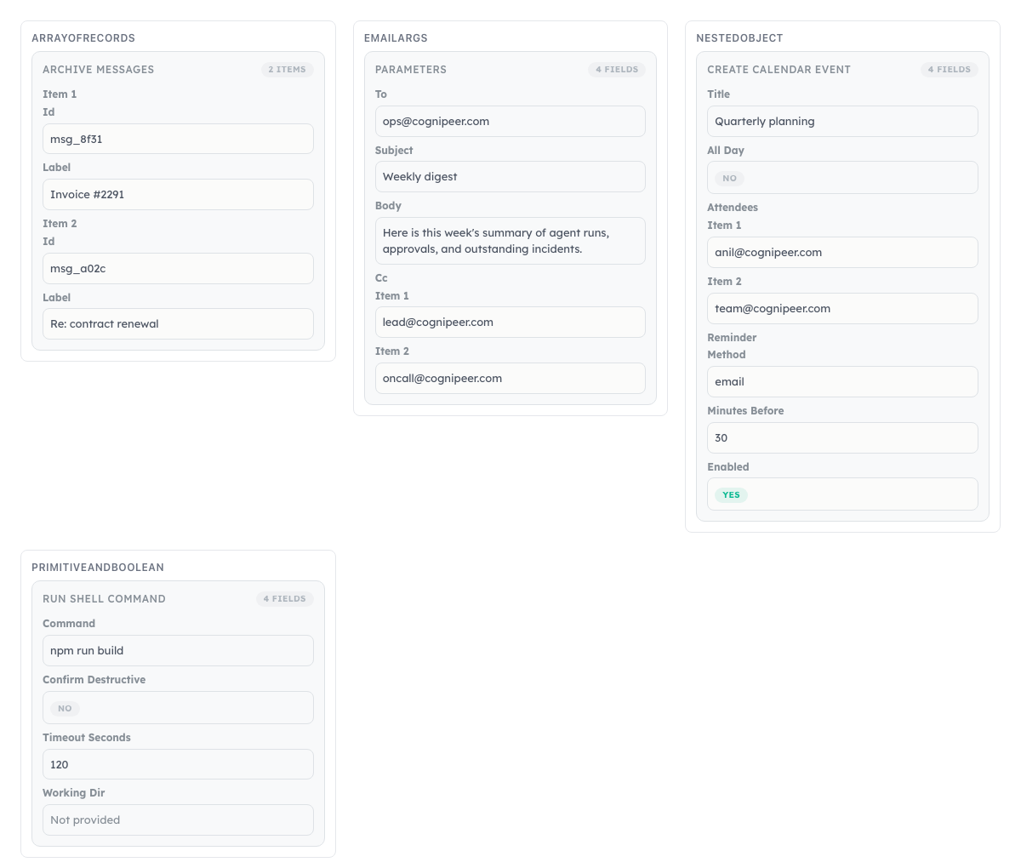
Task: Click the ops@cognipeer.com To field
Action: [510, 121]
